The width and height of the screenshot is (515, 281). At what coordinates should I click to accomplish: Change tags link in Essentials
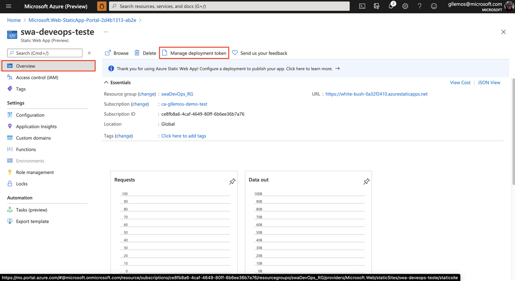tap(124, 136)
